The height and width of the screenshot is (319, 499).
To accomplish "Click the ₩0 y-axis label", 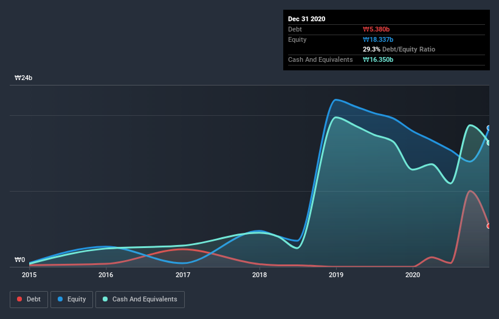I will pyautogui.click(x=19, y=260).
